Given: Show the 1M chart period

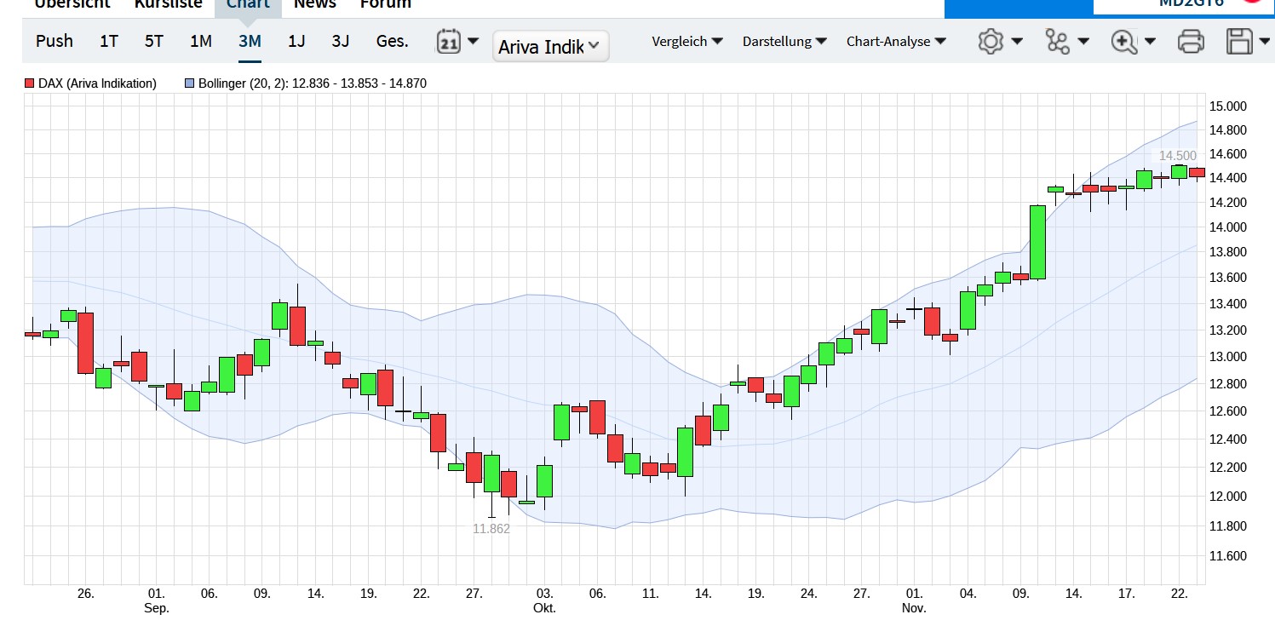Looking at the screenshot, I should pos(201,41).
